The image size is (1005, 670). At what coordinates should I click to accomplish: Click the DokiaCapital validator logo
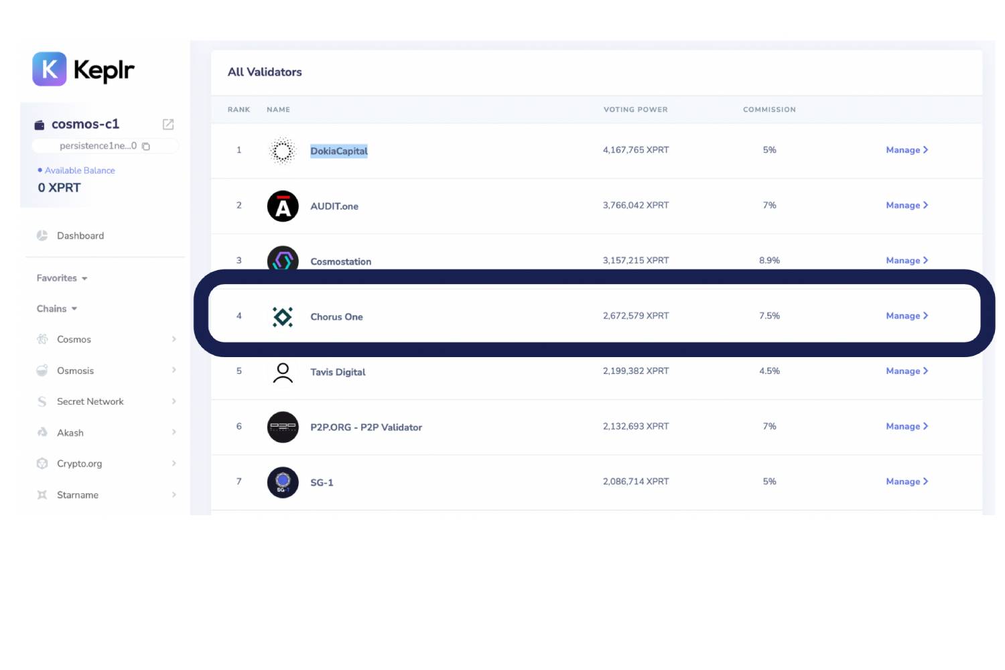[x=283, y=151]
